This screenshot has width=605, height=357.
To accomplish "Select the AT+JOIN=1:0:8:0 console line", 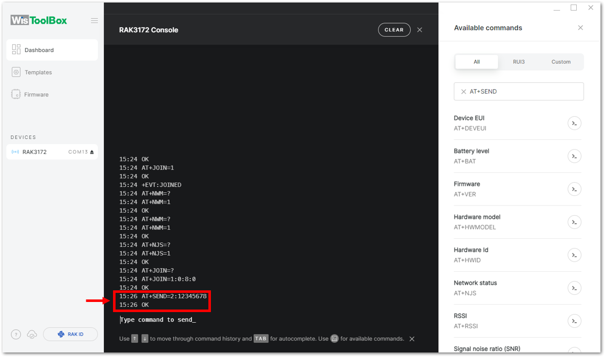I will (x=157, y=279).
